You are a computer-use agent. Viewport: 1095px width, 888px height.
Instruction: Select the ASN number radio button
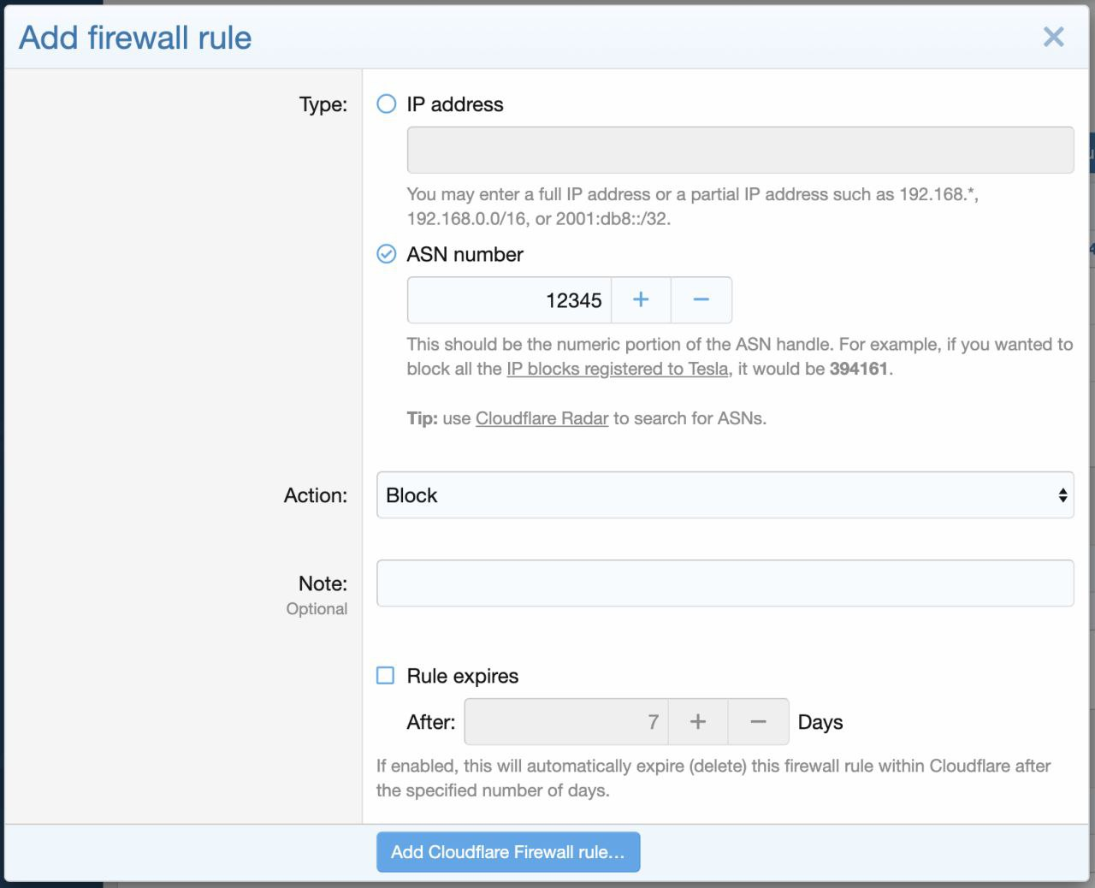point(387,254)
